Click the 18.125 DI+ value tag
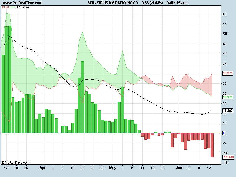This screenshot has width=236, height=177. coord(227,97)
